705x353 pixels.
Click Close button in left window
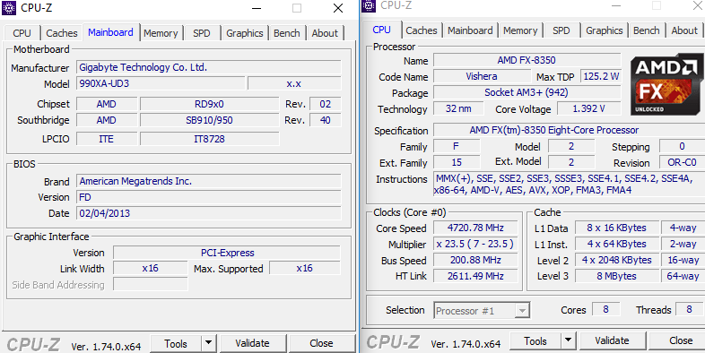pyautogui.click(x=321, y=343)
